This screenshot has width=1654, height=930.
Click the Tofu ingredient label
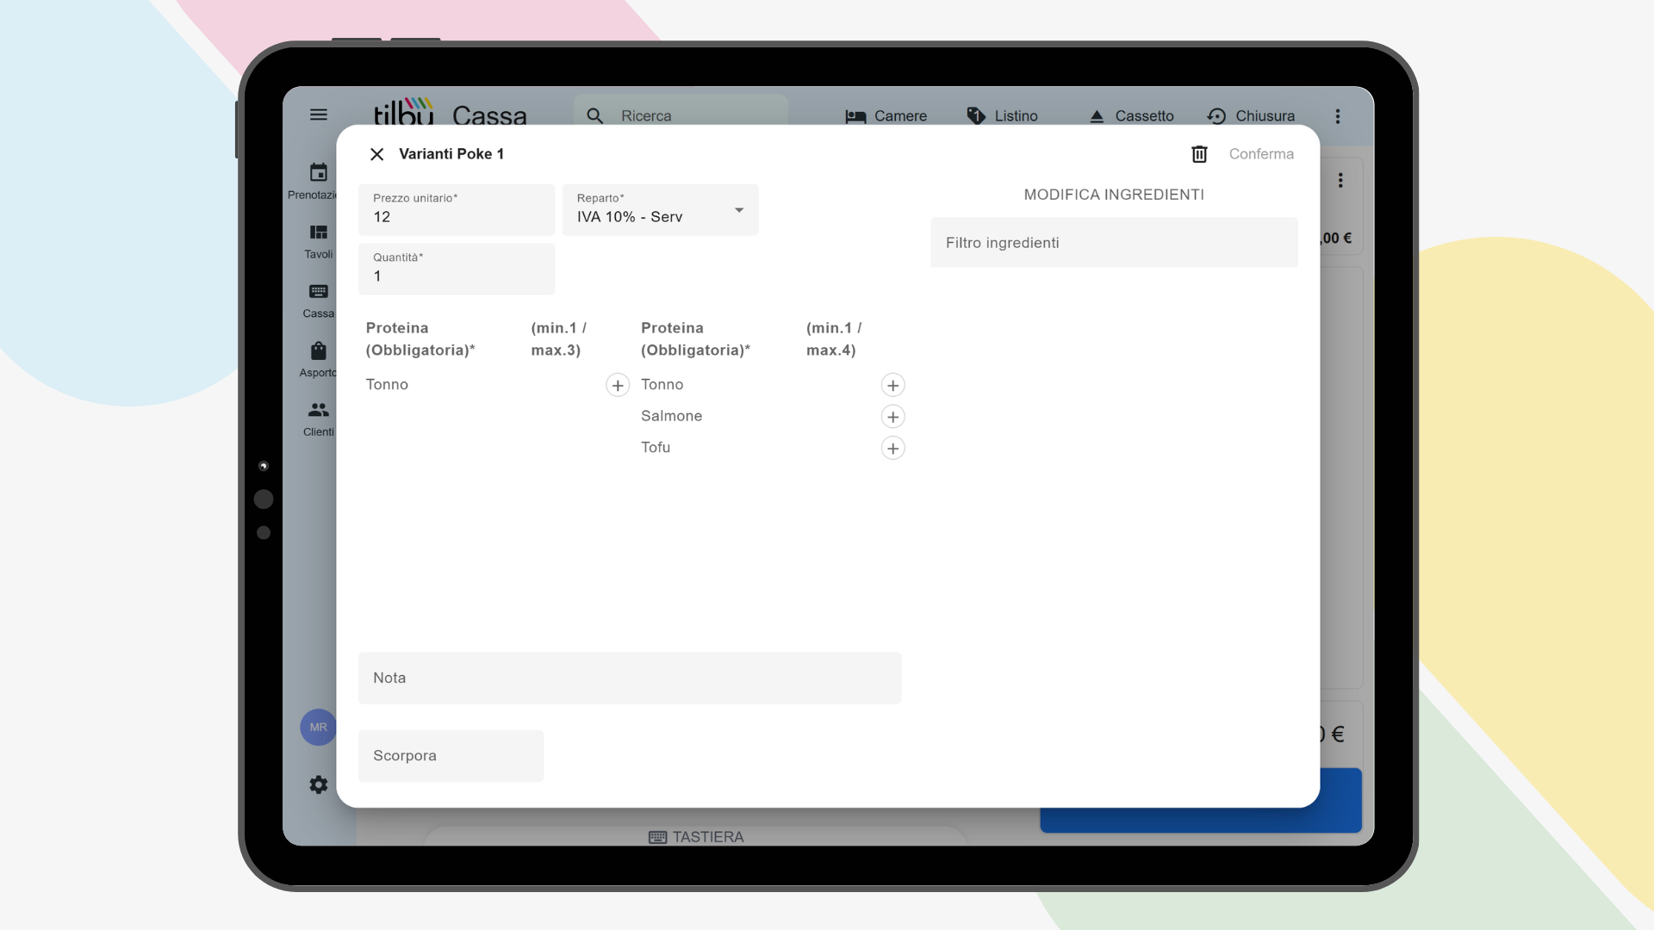click(656, 447)
